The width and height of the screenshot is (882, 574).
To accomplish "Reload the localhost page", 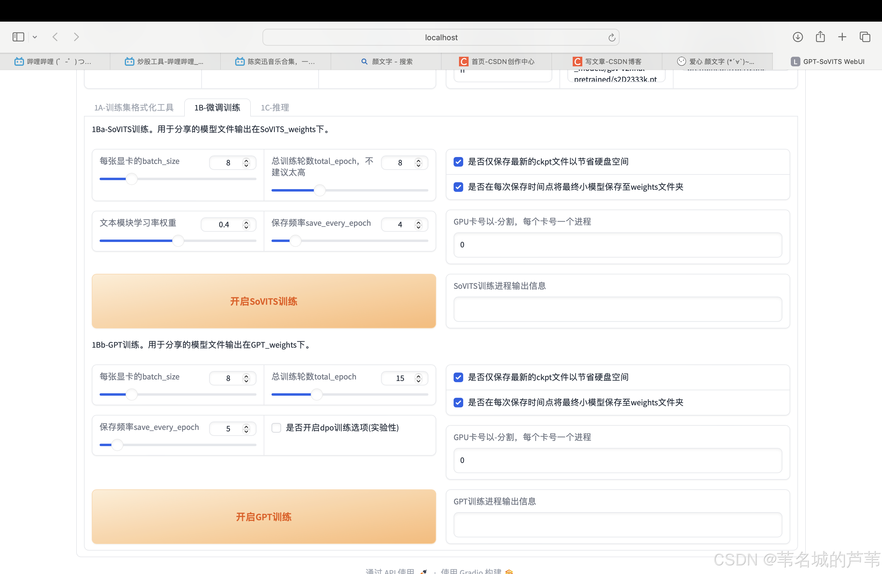I will [611, 38].
